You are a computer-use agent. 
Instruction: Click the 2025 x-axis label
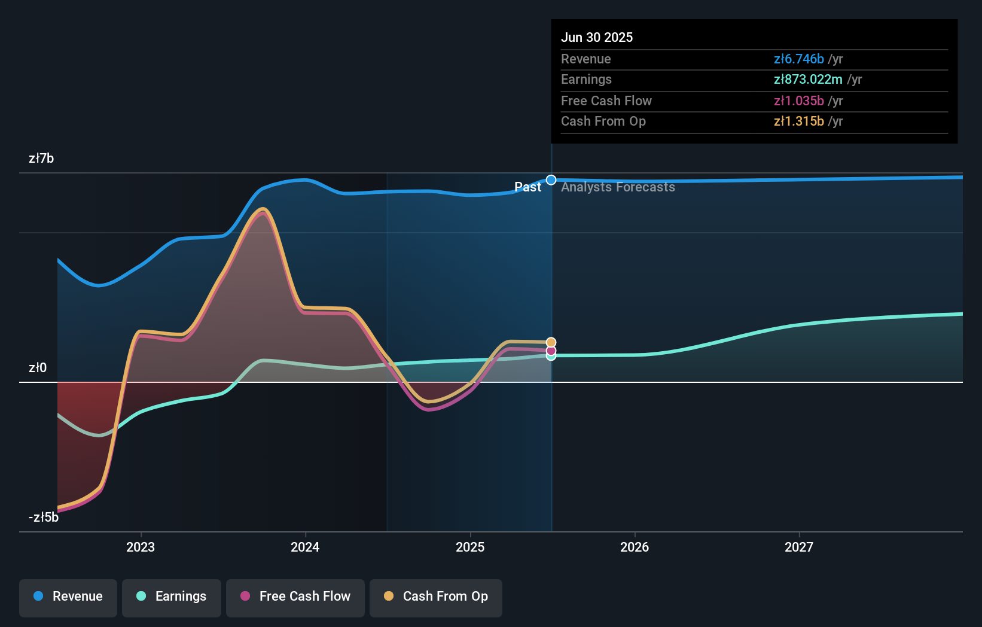tap(470, 547)
